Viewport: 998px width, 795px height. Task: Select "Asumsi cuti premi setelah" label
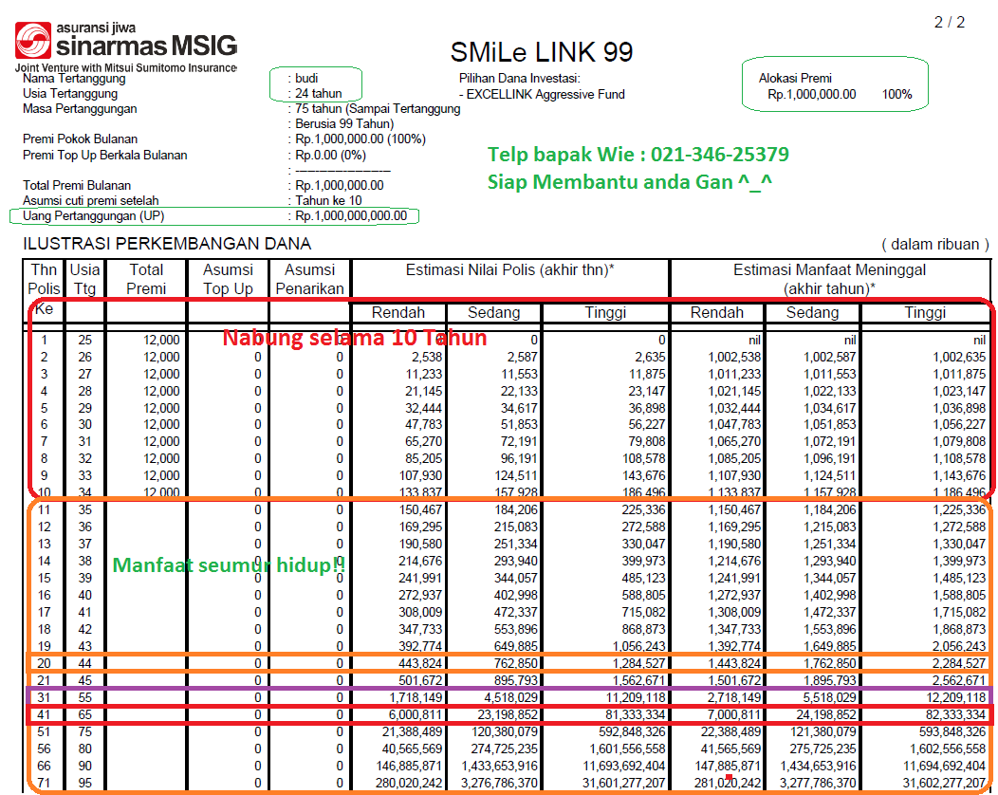(90, 200)
